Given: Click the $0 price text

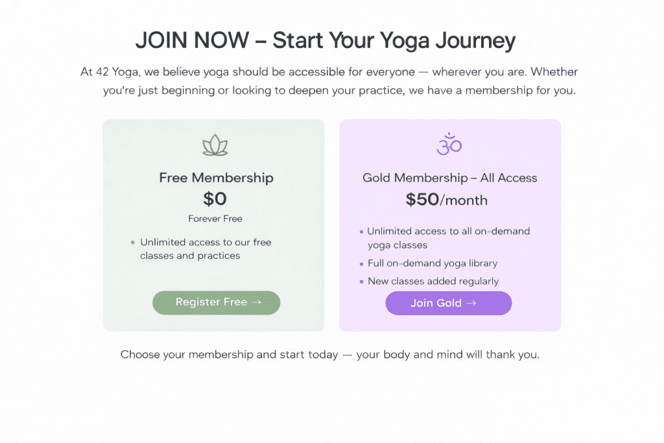Looking at the screenshot, I should tap(215, 199).
